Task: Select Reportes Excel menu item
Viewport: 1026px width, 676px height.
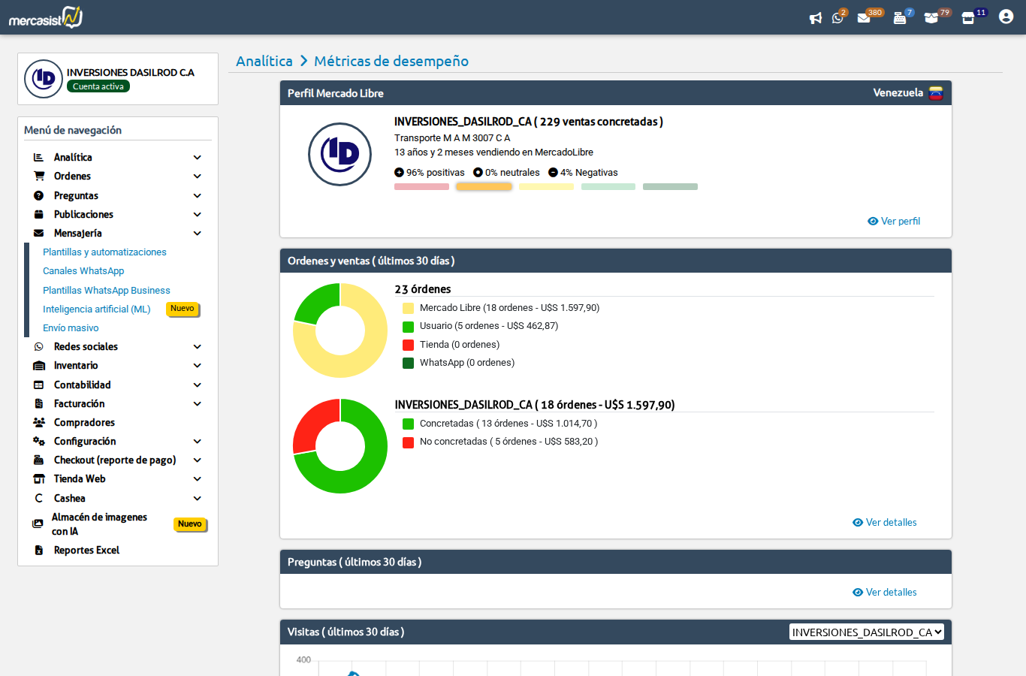Action: point(86,550)
